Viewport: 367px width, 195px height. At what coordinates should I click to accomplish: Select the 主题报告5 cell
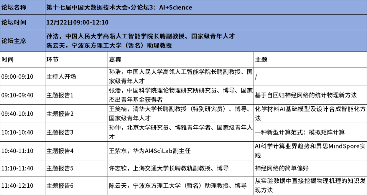[x=76, y=168]
